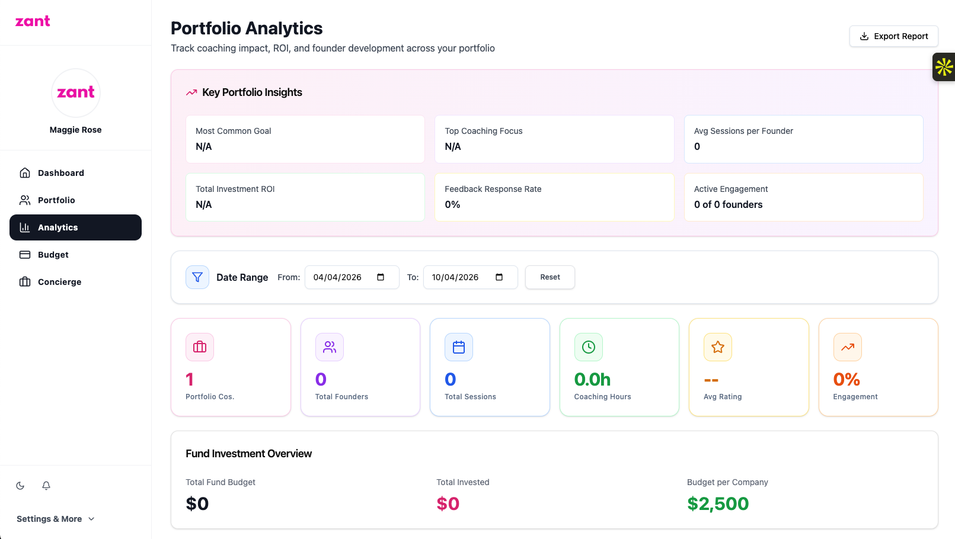Click the Key Portfolio Insights trend icon
Viewport: 955px width, 539px height.
(x=191, y=92)
